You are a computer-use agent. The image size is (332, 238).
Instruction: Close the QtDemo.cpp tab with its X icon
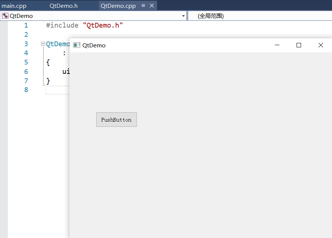tap(151, 6)
